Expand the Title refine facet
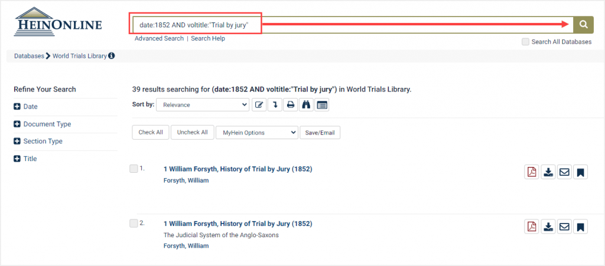 coord(25,159)
